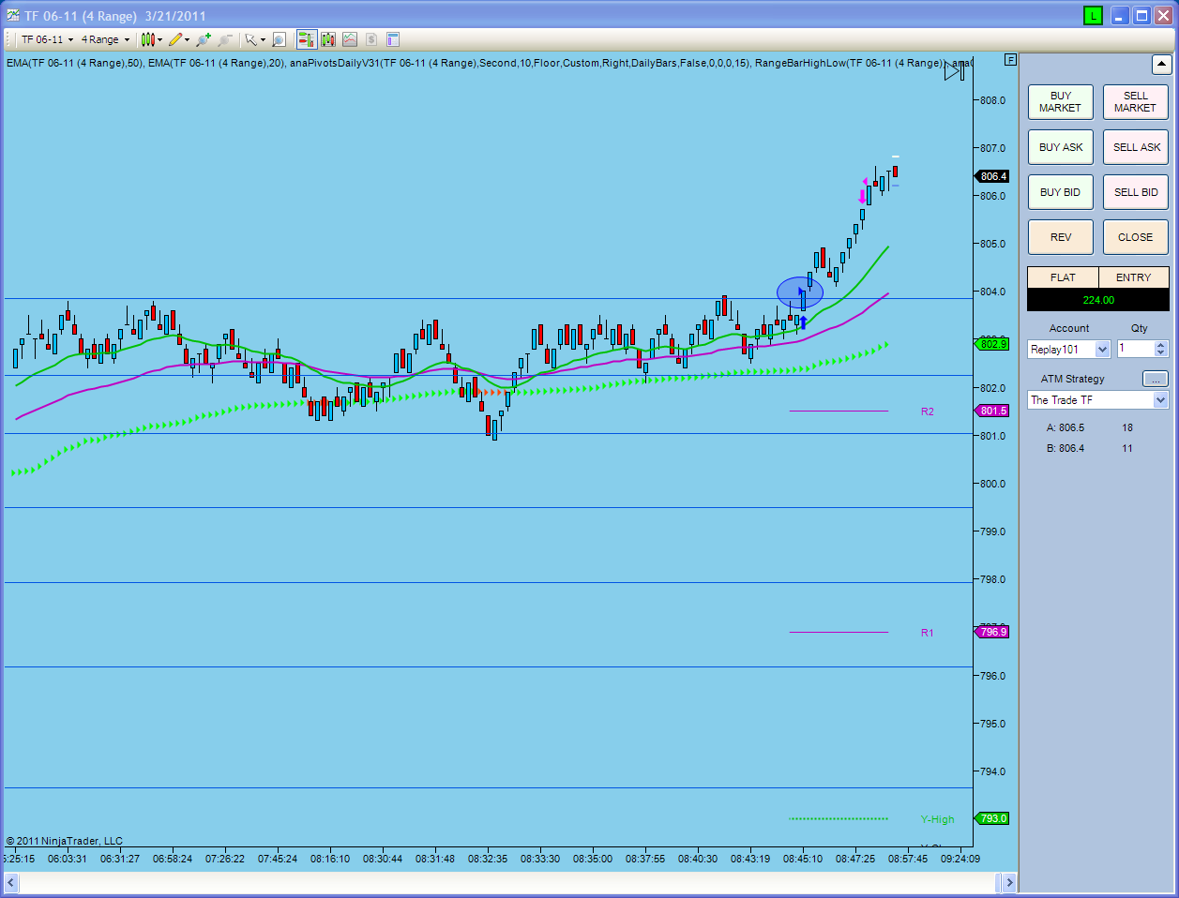Click the horizontal scrollbar right arrow
The height and width of the screenshot is (898, 1179).
click(x=1008, y=882)
